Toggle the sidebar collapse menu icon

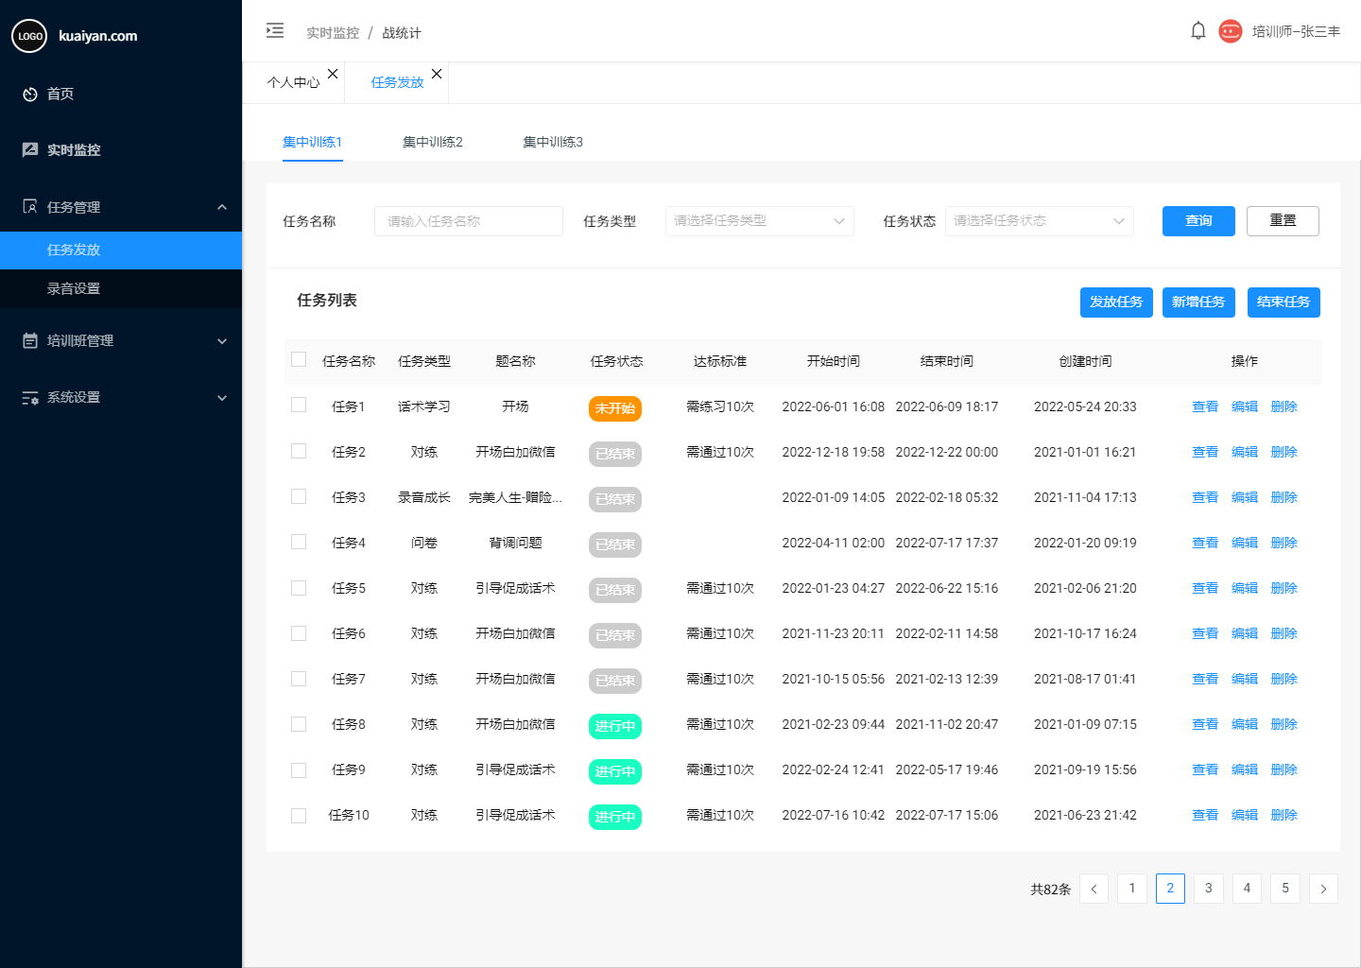point(275,31)
